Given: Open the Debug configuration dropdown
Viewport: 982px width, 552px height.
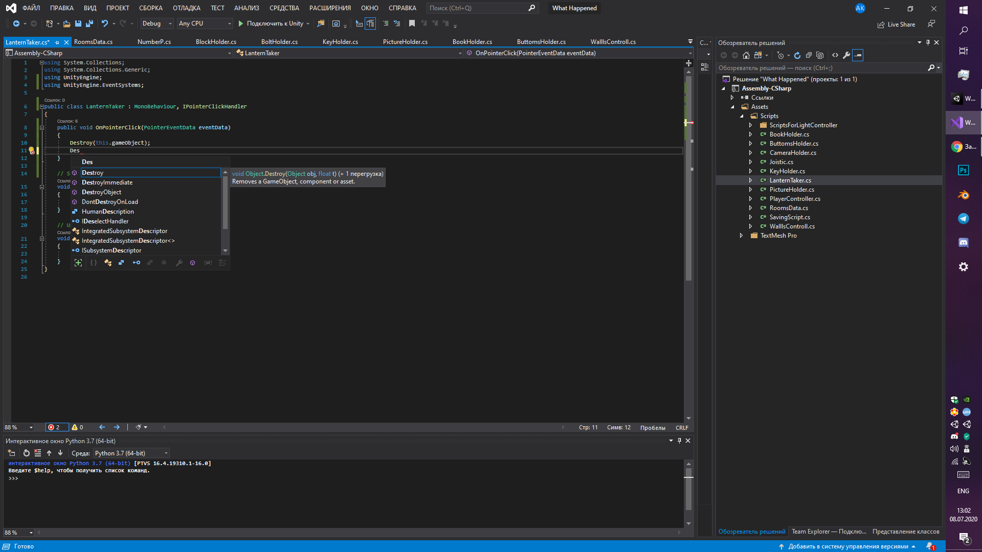Looking at the screenshot, I should point(157,24).
